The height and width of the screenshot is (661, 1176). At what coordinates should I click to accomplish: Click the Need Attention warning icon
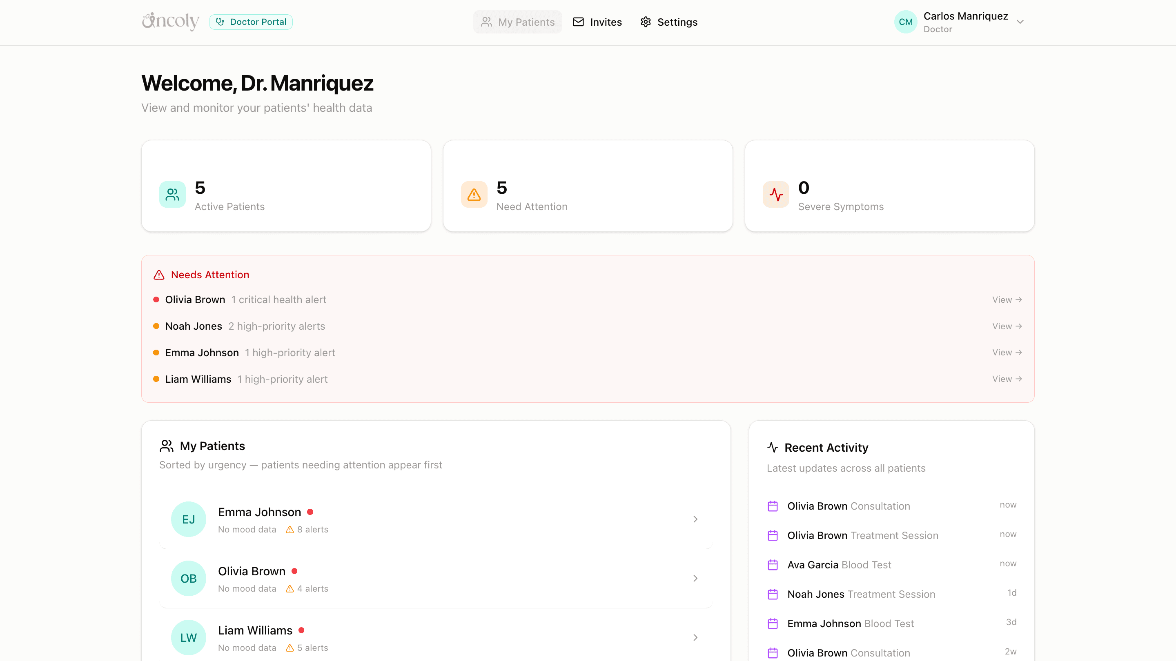[474, 195]
